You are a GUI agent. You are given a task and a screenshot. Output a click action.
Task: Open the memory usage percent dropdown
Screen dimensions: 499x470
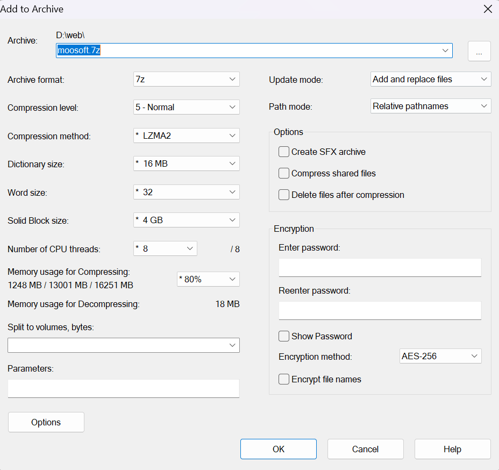(x=208, y=279)
